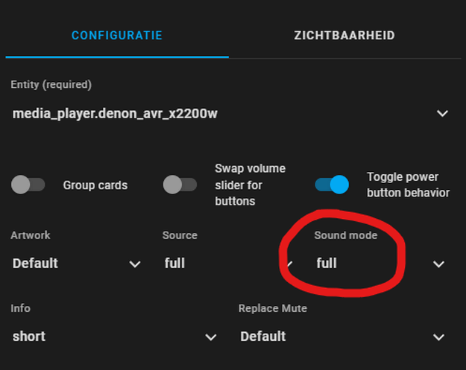Click Swap volume slider for buttons label
Screen dimensions: 466x370
point(251,185)
